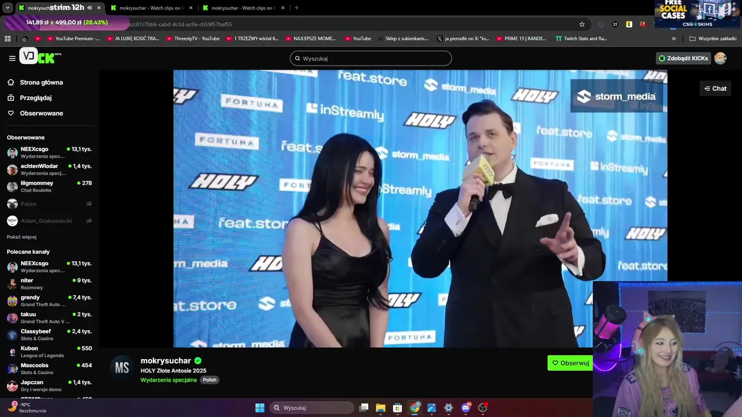Viewport: 742px width, 417px height.
Task: Open recommended channel grendy
Action: coord(49,301)
